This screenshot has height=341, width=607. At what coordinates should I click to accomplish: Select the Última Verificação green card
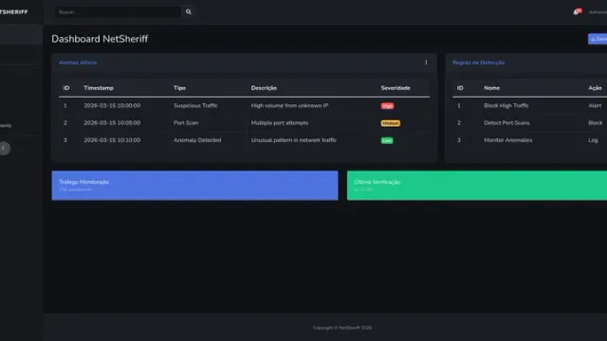[x=477, y=186]
